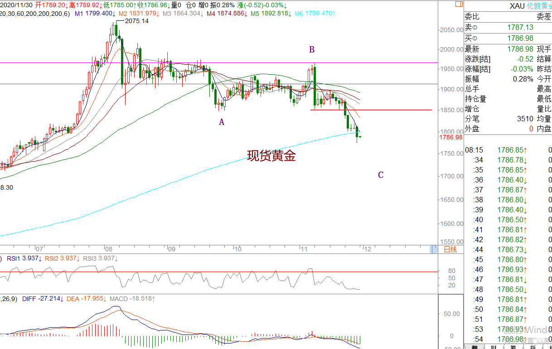Select the :48 tick row at 1786.50

click(508, 289)
